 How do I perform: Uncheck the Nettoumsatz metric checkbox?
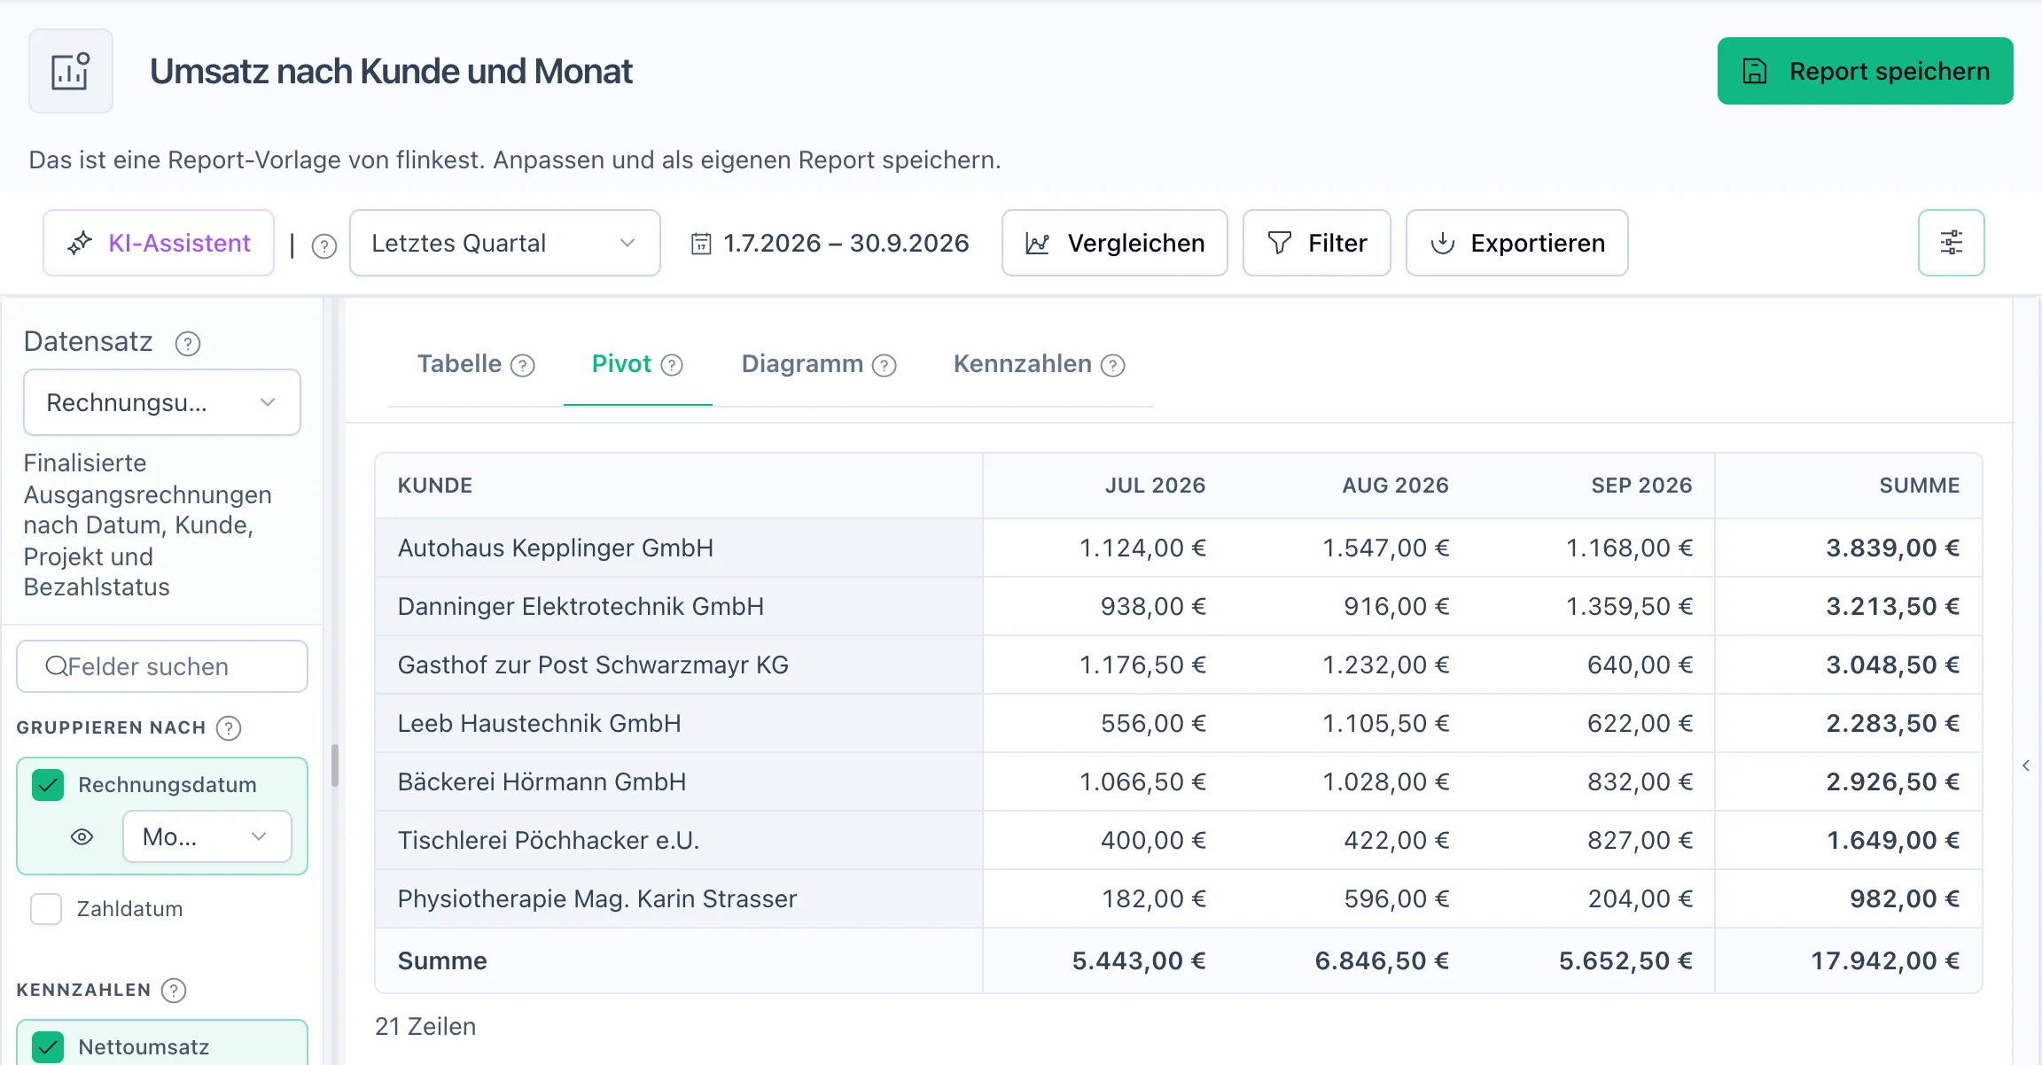[x=48, y=1047]
